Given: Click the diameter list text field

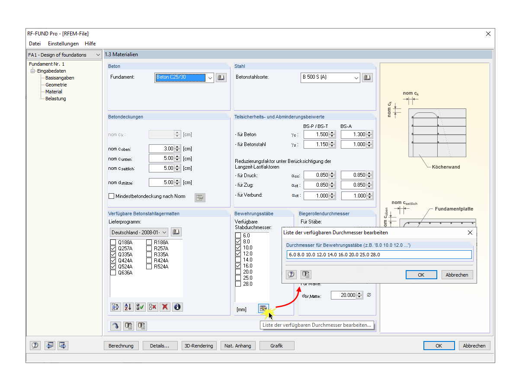Looking at the screenshot, I should [x=379, y=255].
